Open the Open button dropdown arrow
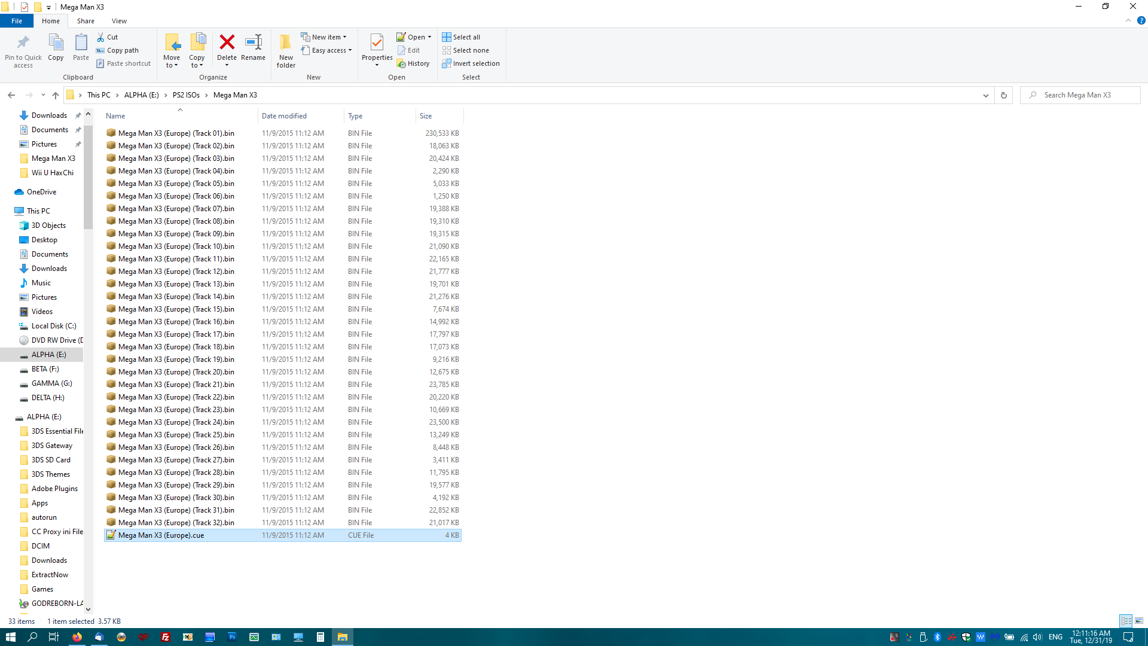Viewport: 1148px width, 646px height. pos(429,37)
